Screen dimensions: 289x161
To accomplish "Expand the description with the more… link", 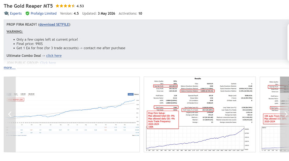I will tap(10, 68).
